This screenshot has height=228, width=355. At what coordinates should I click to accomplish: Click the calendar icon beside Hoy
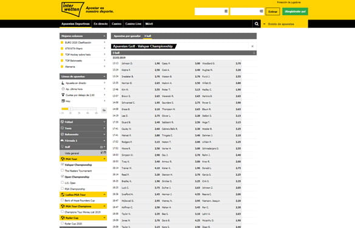pos(63,101)
